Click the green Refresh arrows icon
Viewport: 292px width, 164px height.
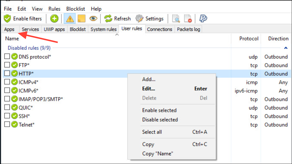pos(108,19)
